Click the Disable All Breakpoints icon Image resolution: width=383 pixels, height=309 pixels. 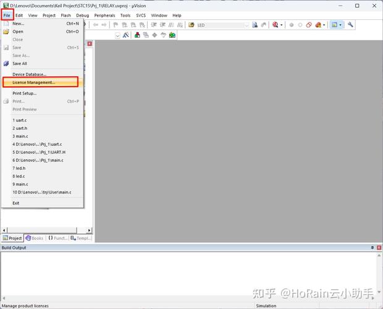(309, 25)
